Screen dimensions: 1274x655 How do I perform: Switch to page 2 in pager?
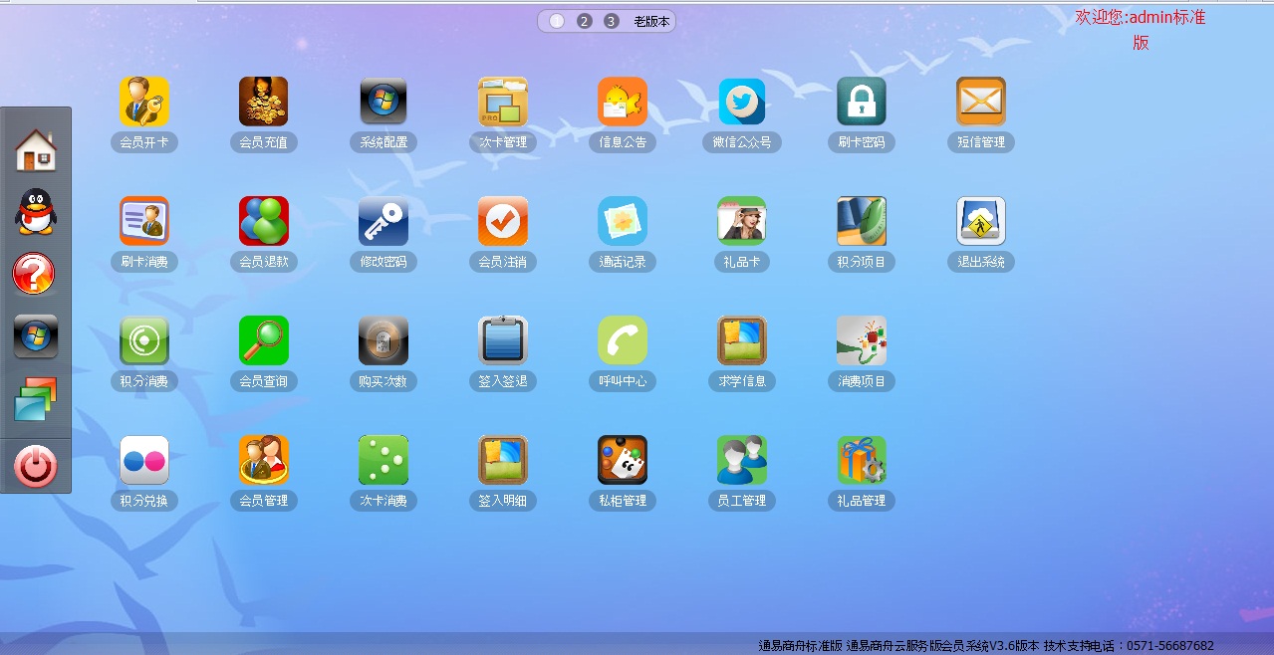(x=585, y=21)
